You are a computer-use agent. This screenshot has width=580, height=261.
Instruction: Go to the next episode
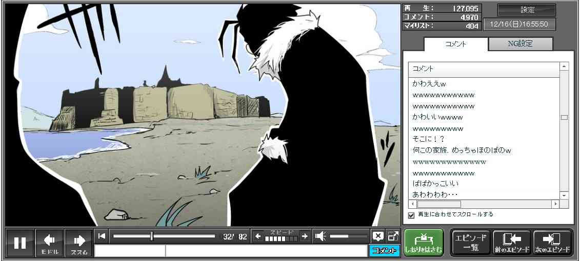(x=552, y=243)
